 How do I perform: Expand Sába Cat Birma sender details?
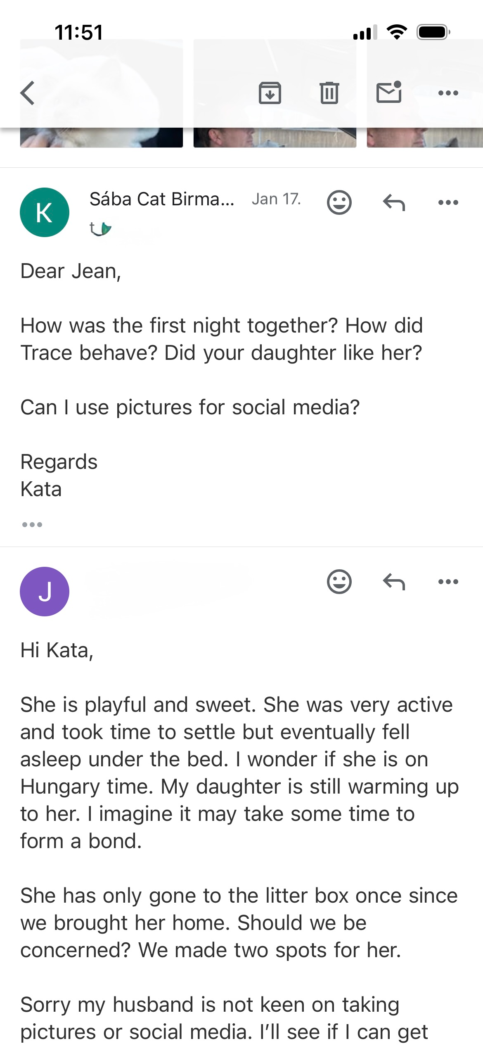click(161, 199)
